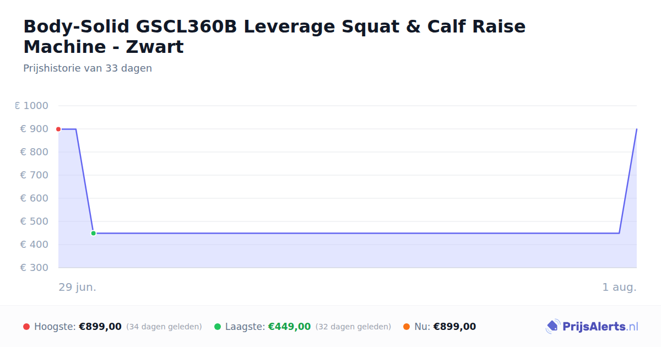
Task: Select the €449,00 lowest price value
Action: tap(289, 327)
